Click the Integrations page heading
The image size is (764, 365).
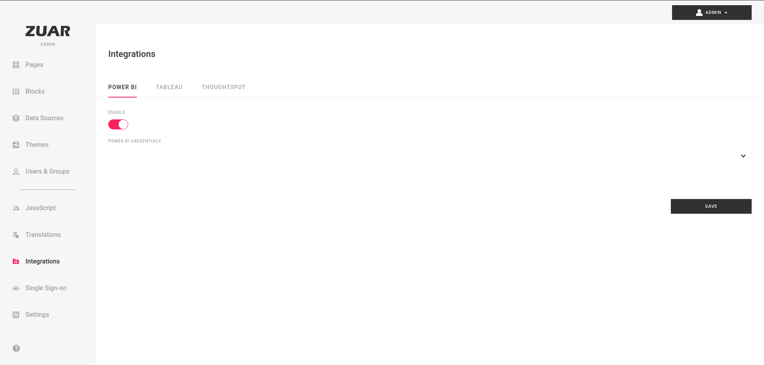pos(132,54)
